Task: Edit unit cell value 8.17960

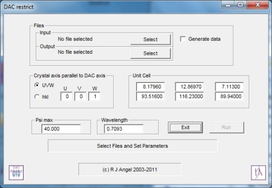Action: click(151, 86)
